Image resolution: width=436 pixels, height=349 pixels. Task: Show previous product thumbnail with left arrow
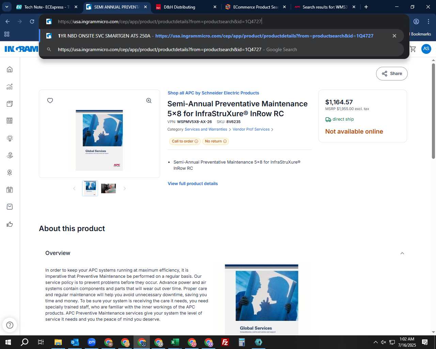point(74,188)
